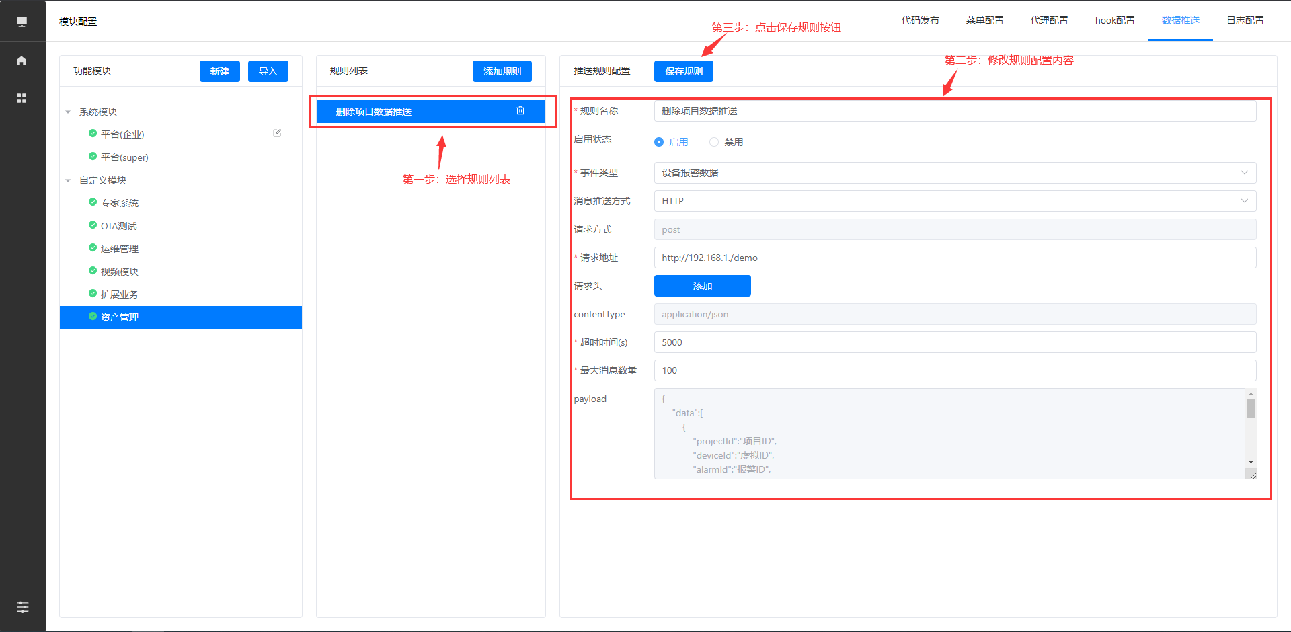Switch to the hook配置 tab

(1115, 21)
